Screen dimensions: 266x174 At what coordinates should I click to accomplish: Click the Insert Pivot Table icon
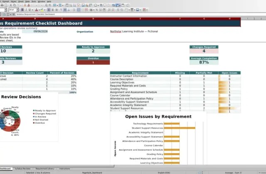pyautogui.click(x=91, y=5)
